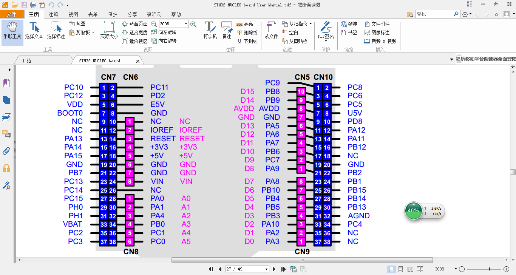Open the Bookmarks side panel
Image resolution: width=516 pixels, height=275 pixels.
6,83
